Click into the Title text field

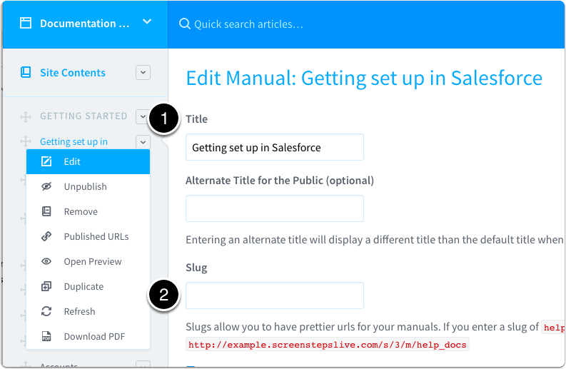coord(275,147)
